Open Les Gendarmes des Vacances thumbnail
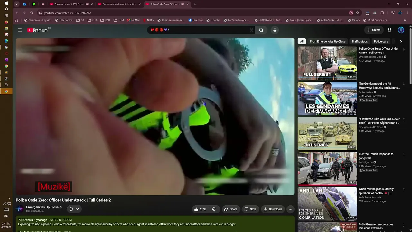Screen dimensions: 412x232 [x=327, y=98]
